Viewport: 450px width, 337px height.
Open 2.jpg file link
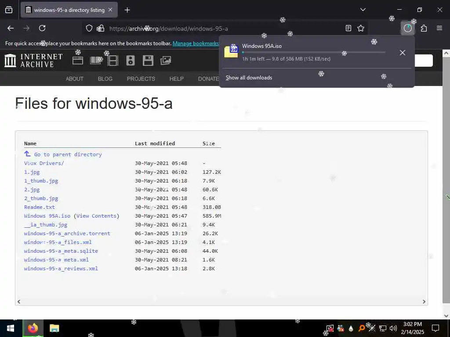coord(32,190)
